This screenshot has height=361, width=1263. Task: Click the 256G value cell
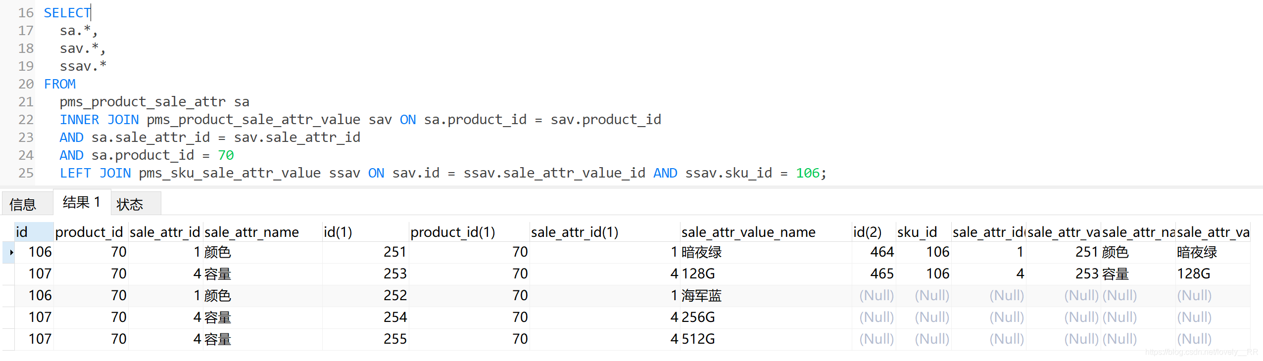[x=698, y=317]
